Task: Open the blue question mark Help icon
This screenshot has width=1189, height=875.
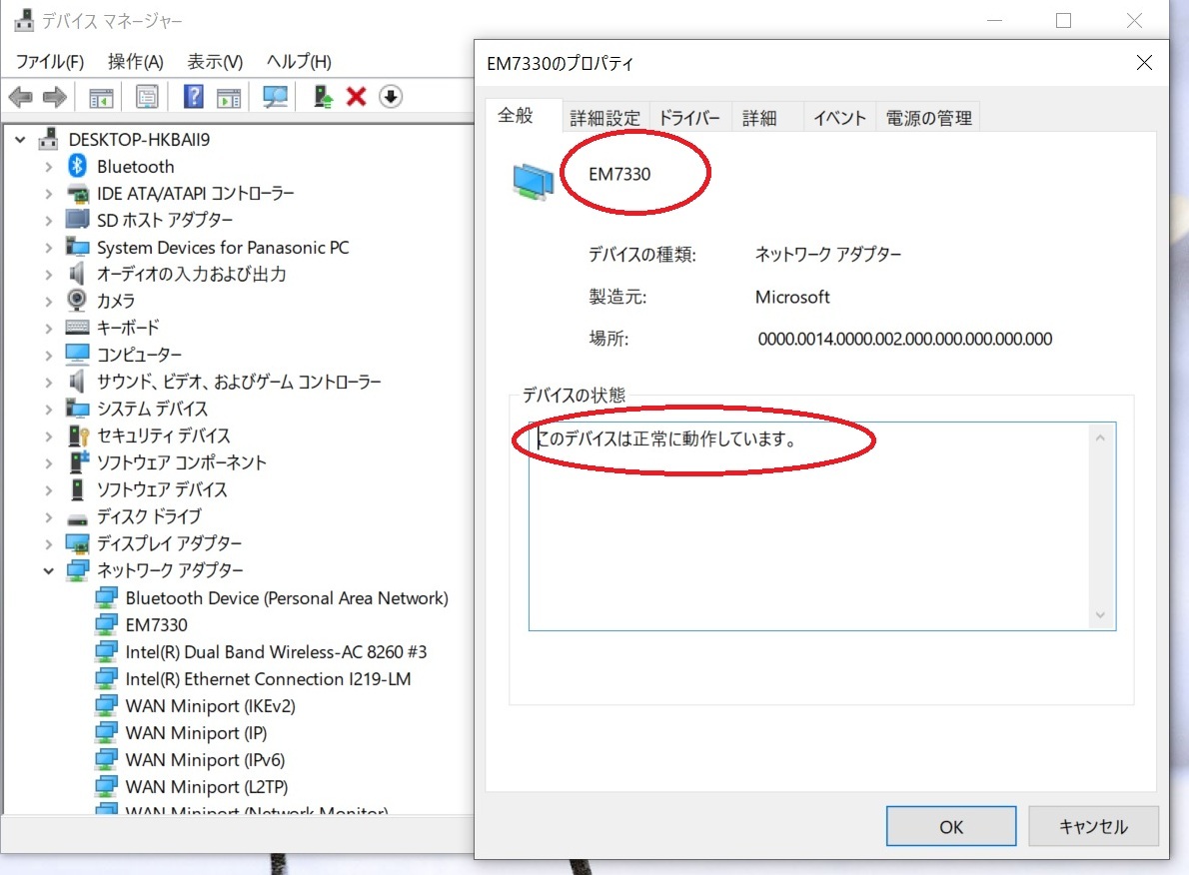Action: [x=194, y=97]
